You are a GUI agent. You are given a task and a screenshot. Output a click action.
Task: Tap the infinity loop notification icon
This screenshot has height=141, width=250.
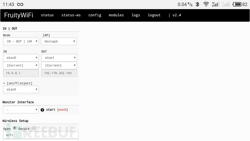20,4
